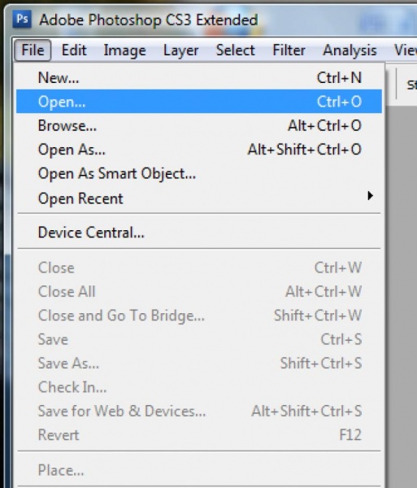Image resolution: width=417 pixels, height=488 pixels.
Task: Open the Layer menu
Action: click(181, 50)
